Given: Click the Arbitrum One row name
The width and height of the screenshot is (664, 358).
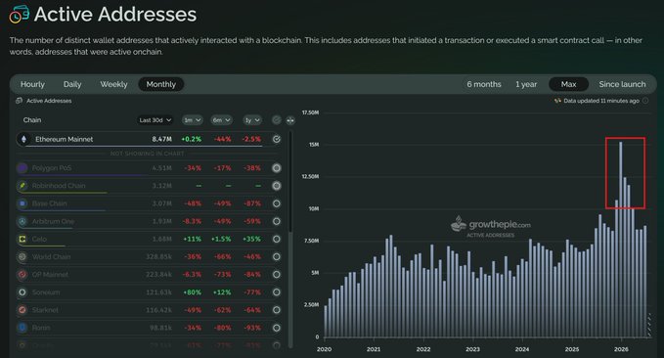Looking at the screenshot, I should tap(53, 221).
